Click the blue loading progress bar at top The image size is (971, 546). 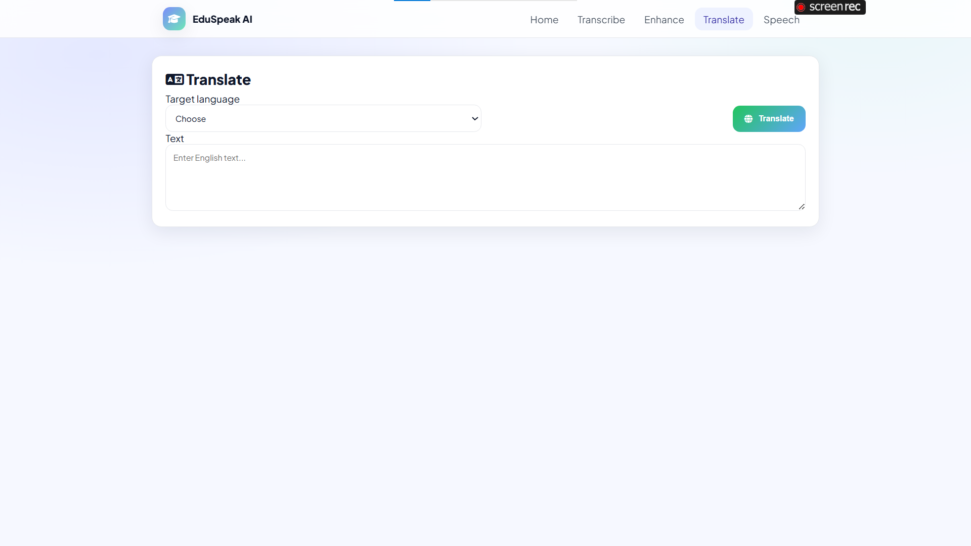point(412,1)
